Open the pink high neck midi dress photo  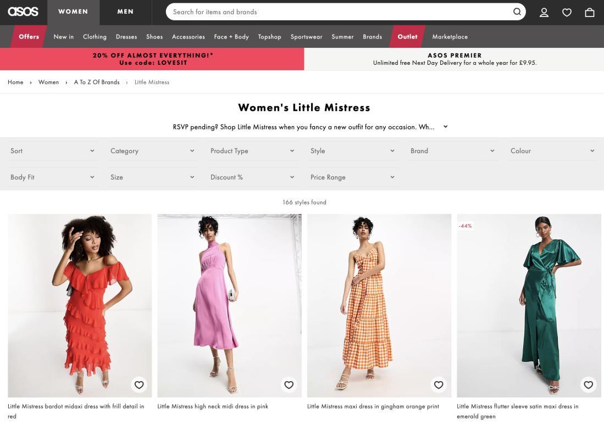pos(230,305)
